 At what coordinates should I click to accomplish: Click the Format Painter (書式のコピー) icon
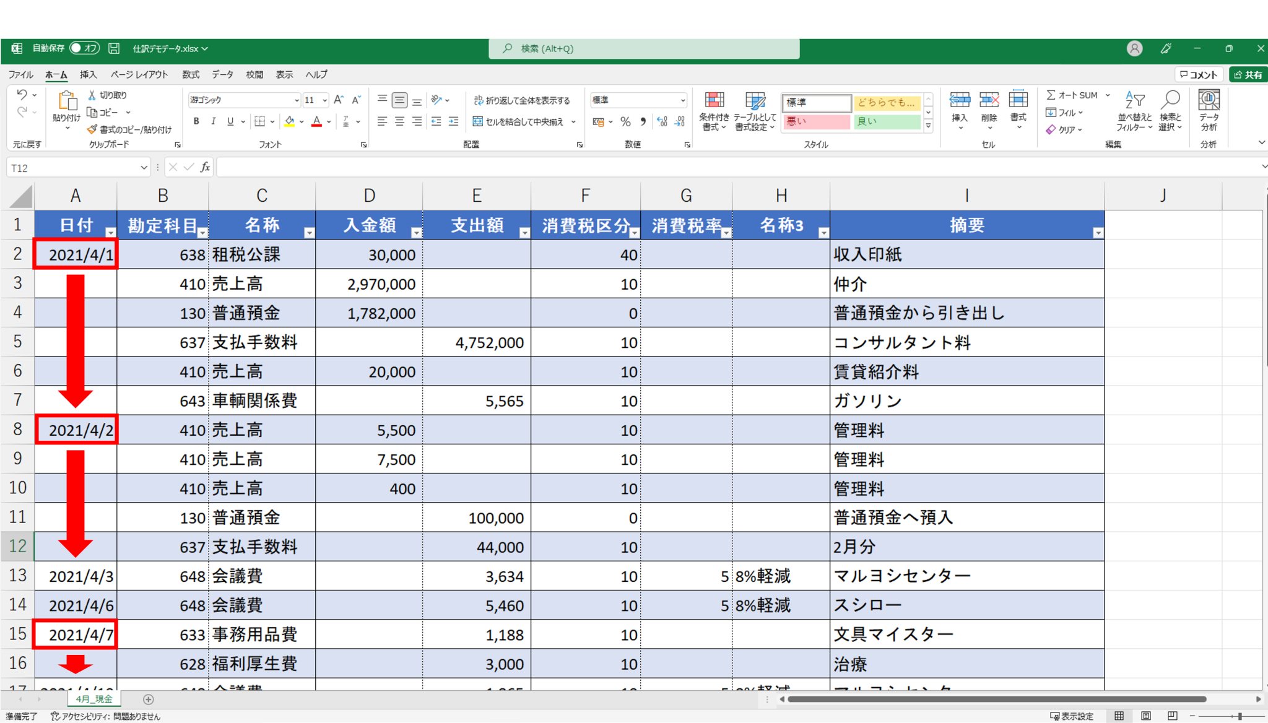click(x=92, y=129)
